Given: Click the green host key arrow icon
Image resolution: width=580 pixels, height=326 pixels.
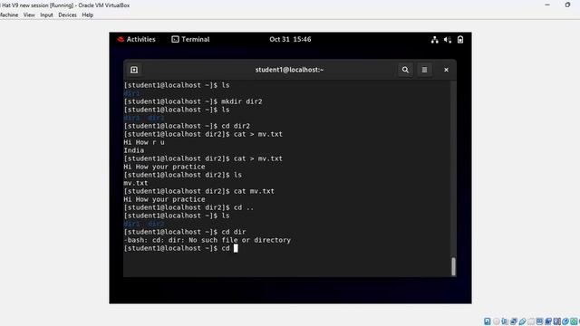Looking at the screenshot, I should [574, 321].
